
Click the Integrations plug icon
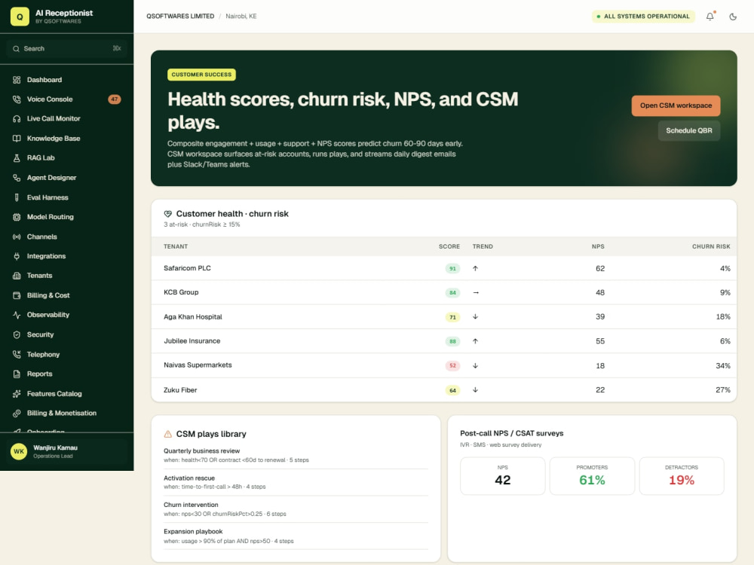pyautogui.click(x=17, y=256)
